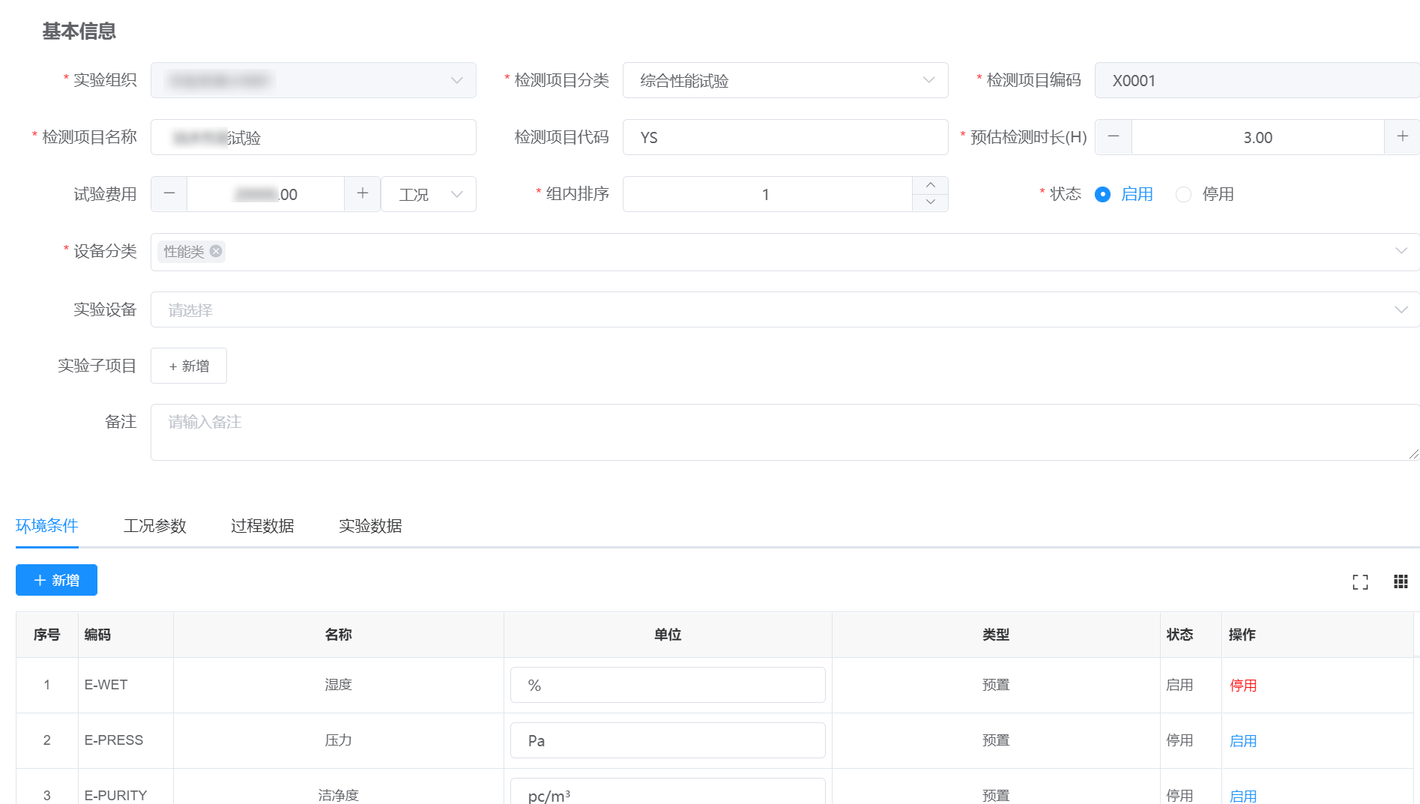
Task: Remove the 性能类 tag from 设备分类
Action: (x=216, y=251)
